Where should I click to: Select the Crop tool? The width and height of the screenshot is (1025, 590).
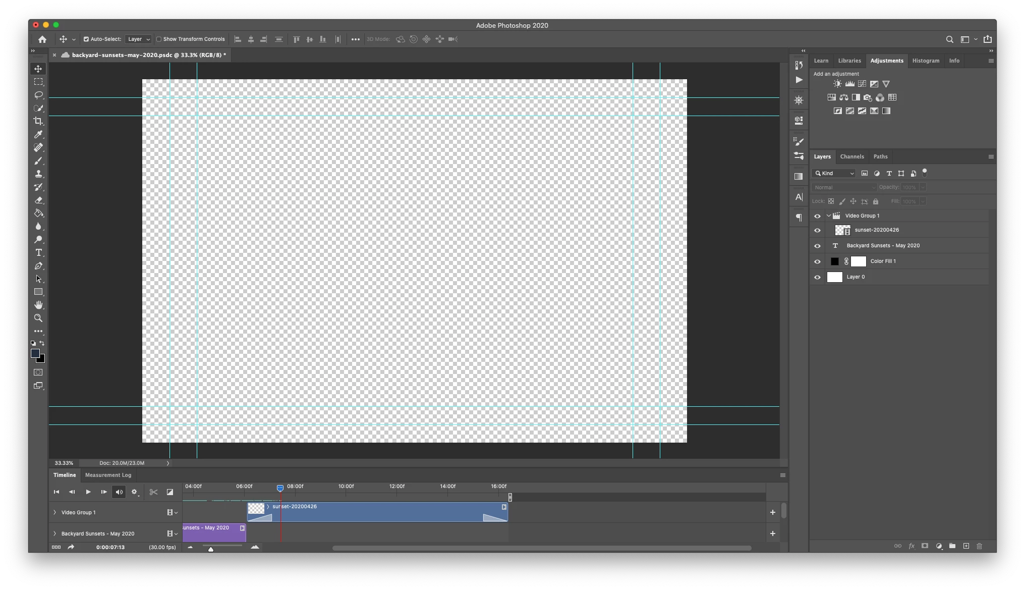tap(38, 121)
